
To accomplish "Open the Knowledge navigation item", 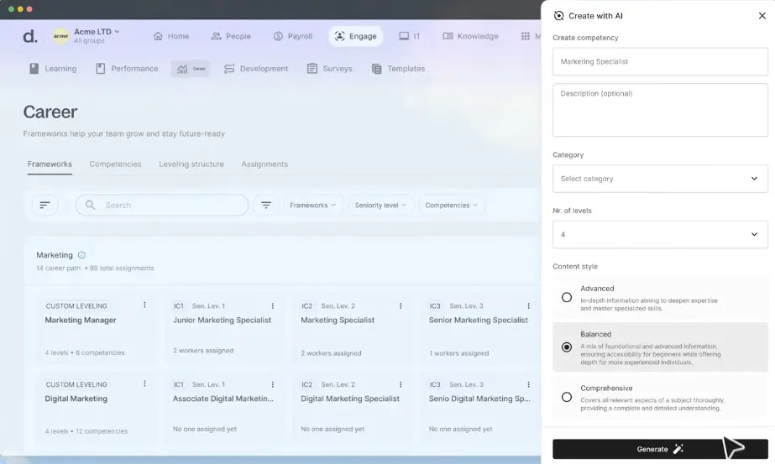I will click(470, 36).
